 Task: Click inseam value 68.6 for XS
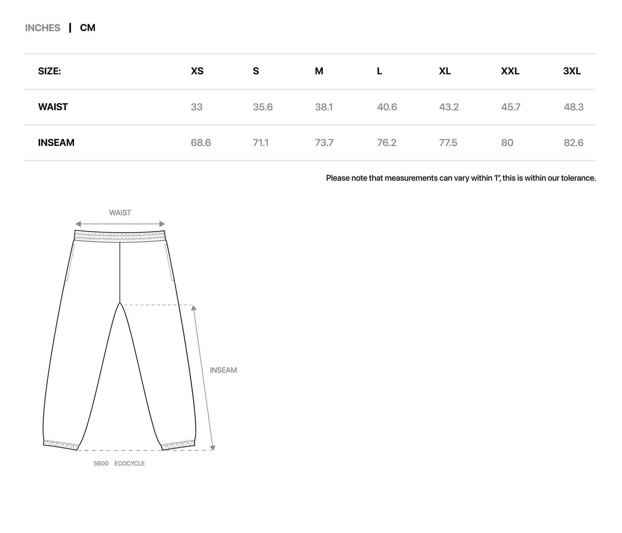tap(200, 143)
